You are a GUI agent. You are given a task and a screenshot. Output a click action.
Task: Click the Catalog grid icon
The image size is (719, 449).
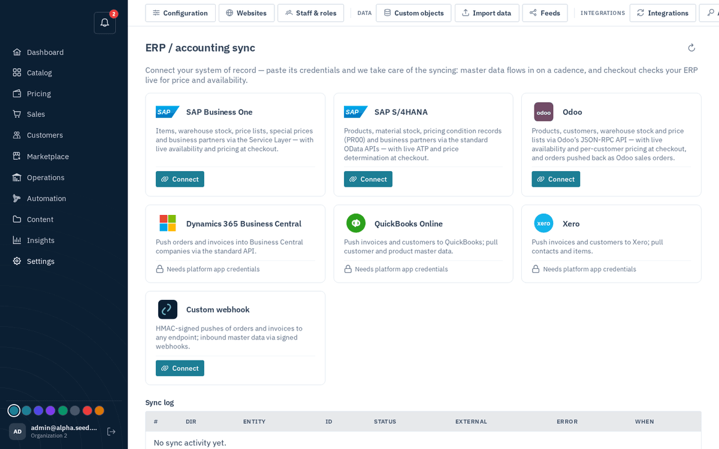(17, 72)
